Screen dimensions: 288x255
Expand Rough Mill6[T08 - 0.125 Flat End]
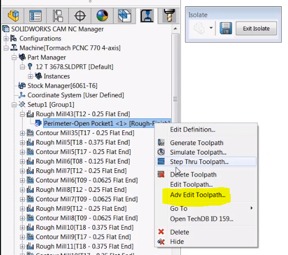click(x=22, y=161)
